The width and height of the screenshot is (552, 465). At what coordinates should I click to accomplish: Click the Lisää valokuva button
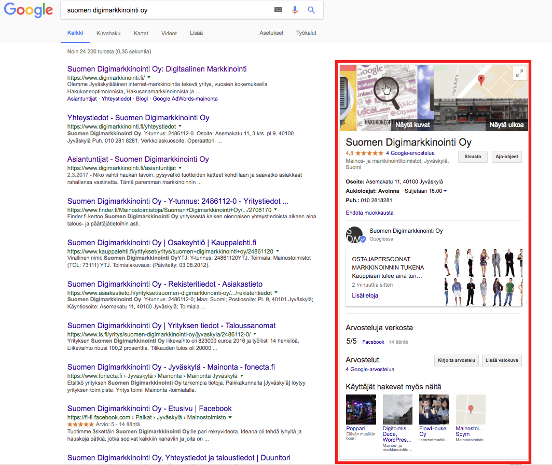502,360
